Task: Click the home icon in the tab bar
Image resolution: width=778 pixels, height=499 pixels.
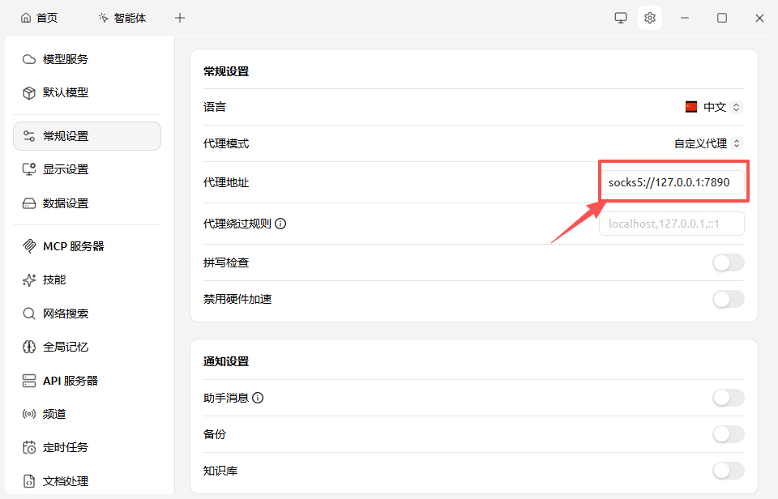Action: 26,18
